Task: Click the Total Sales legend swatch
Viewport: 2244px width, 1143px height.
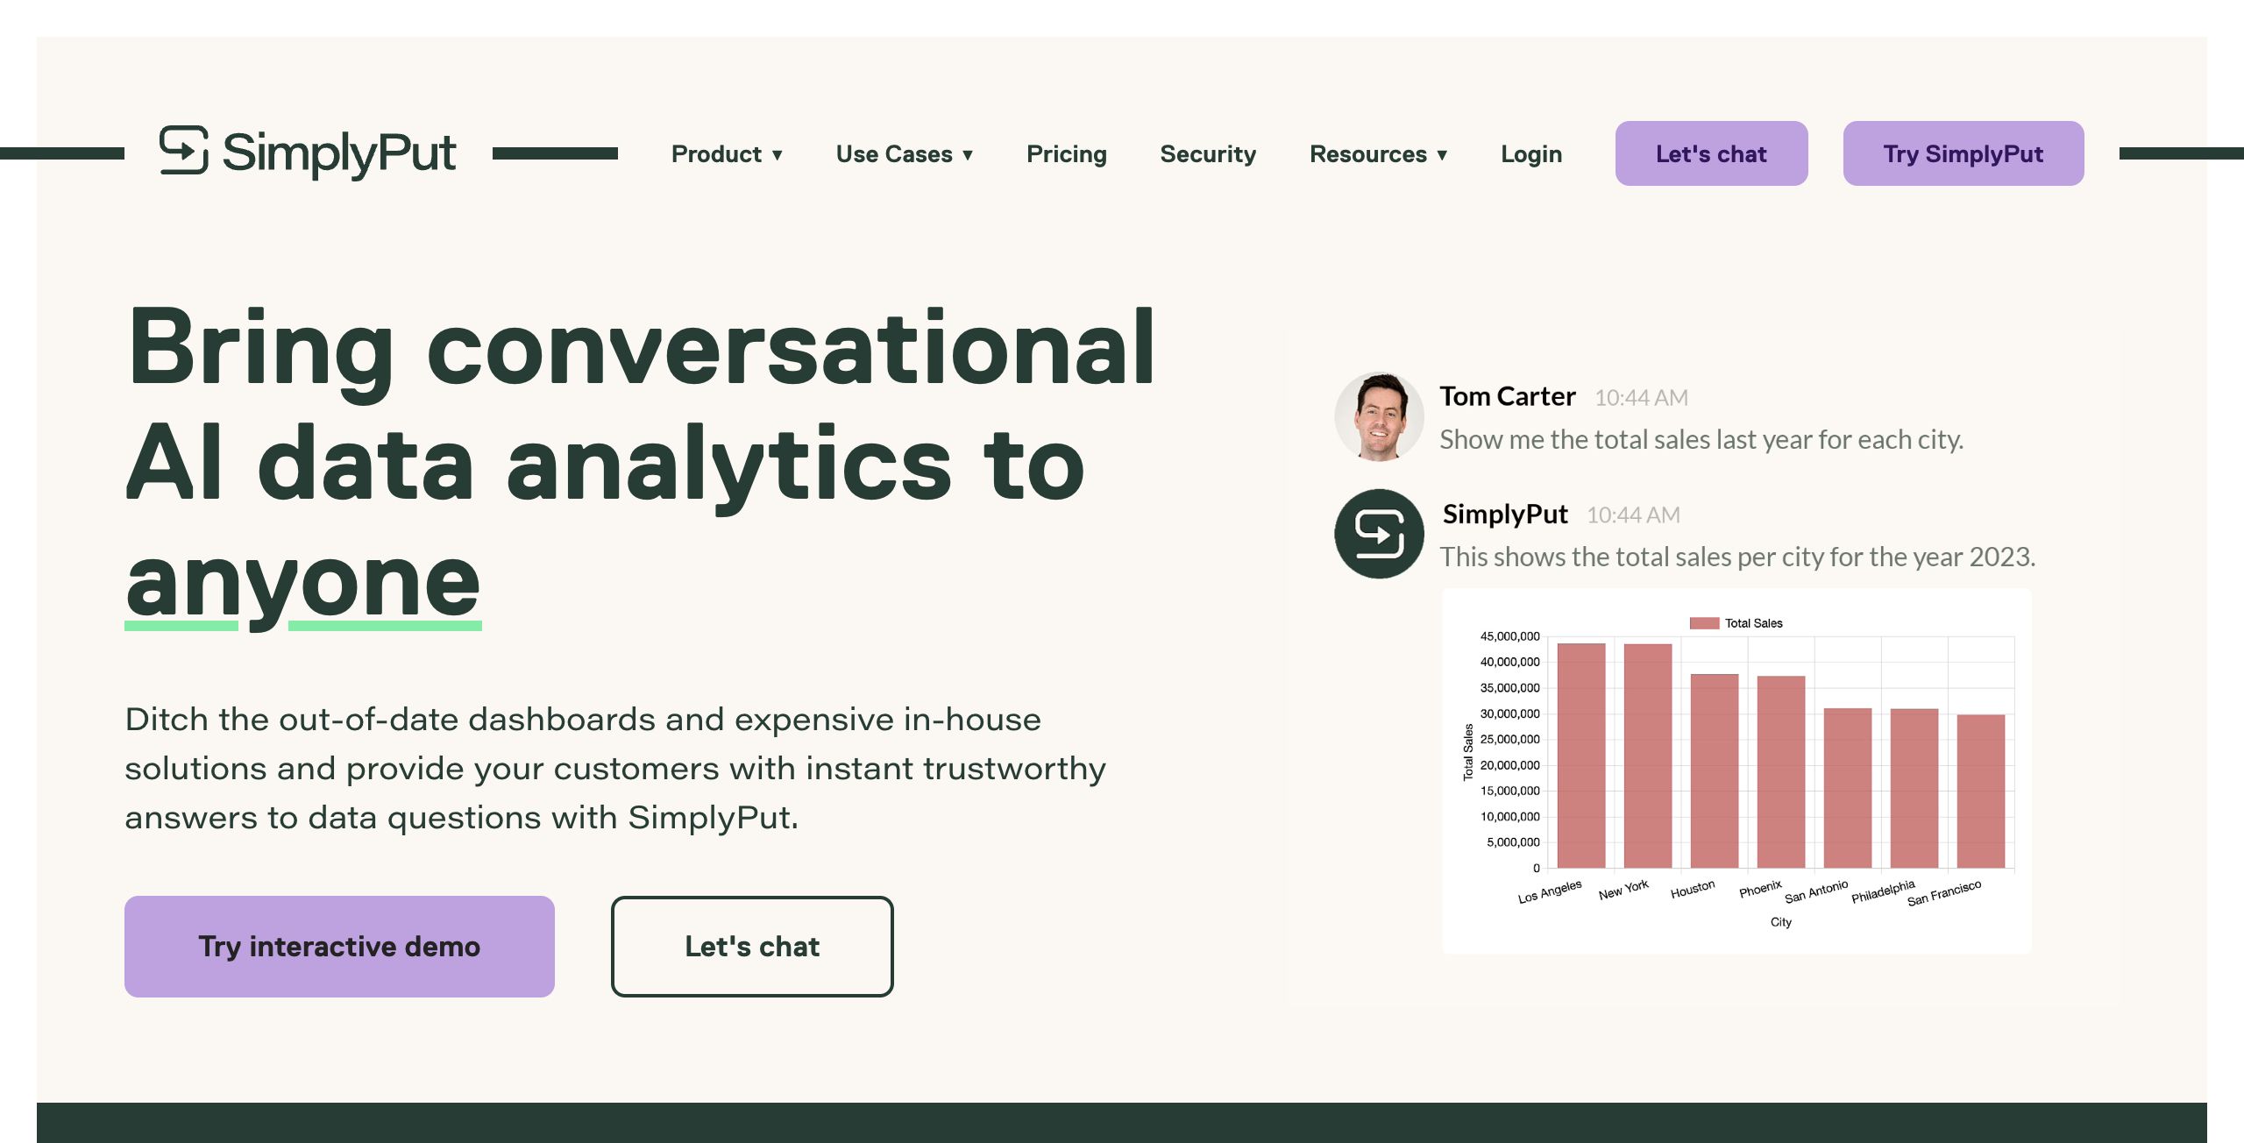Action: point(1704,623)
